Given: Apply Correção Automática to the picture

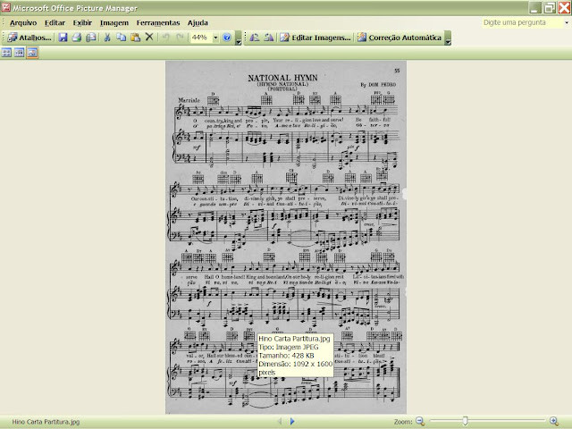Looking at the screenshot, I should pyautogui.click(x=400, y=38).
